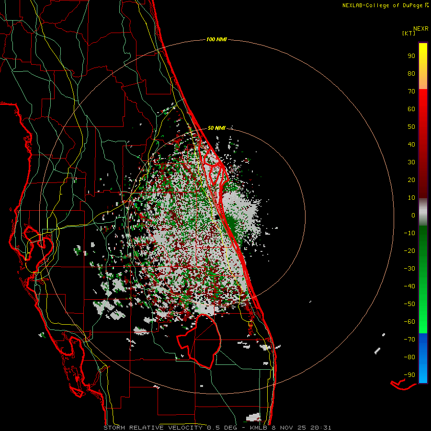
Task: Select the 80 knot scale value
Action: coord(411,74)
